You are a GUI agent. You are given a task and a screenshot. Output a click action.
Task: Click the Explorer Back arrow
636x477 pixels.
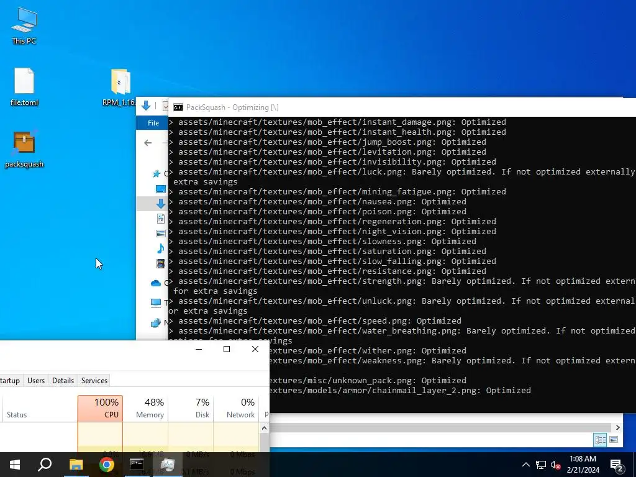[148, 143]
